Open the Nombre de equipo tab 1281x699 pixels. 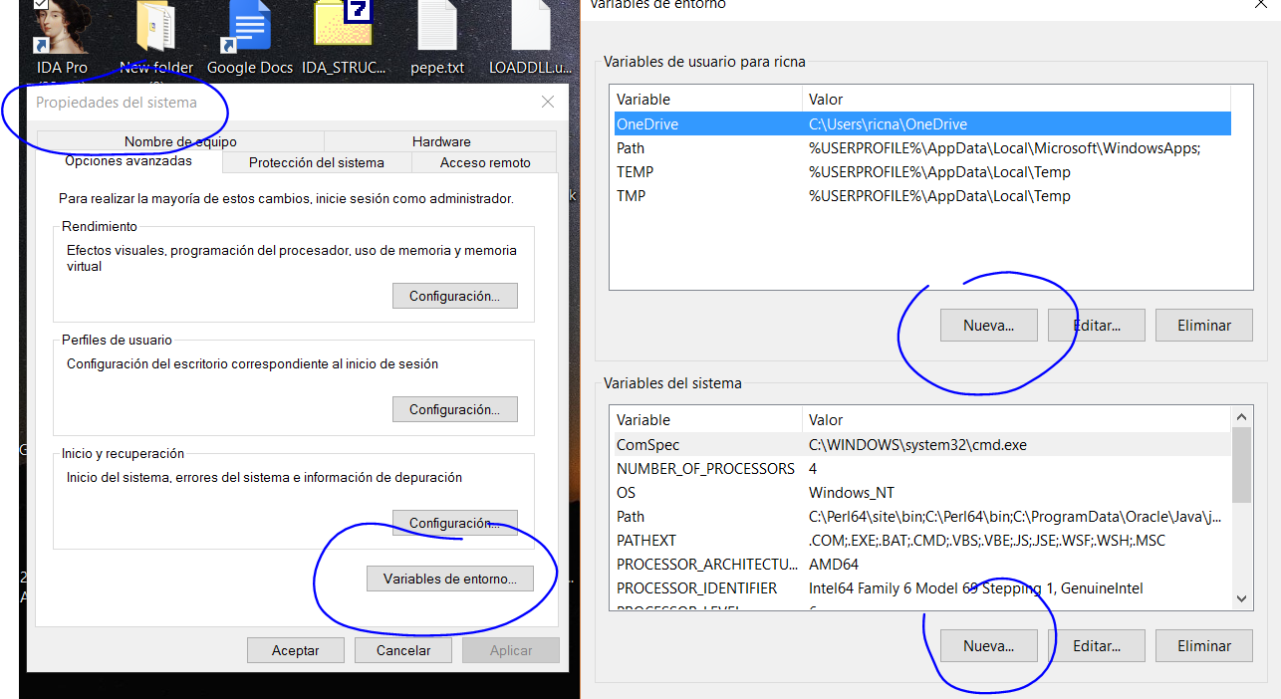[180, 141]
